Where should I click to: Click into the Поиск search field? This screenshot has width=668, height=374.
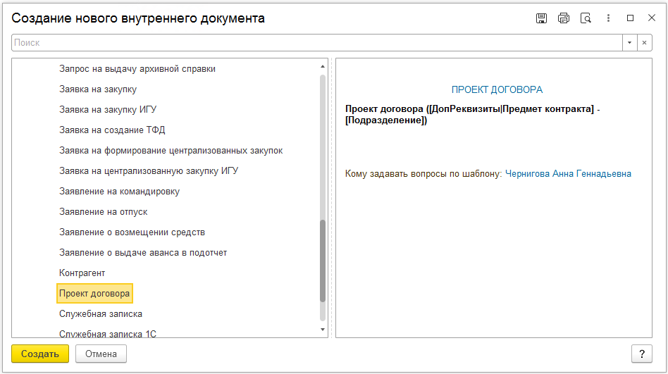tap(317, 42)
